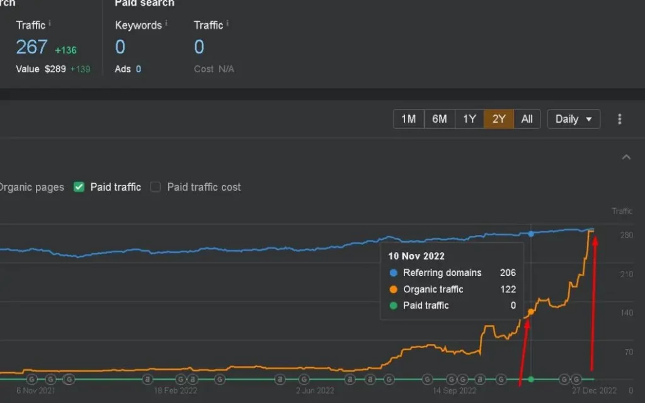The width and height of the screenshot is (645, 403).
Task: Toggle the Organic pages chart option
Action: (31, 187)
